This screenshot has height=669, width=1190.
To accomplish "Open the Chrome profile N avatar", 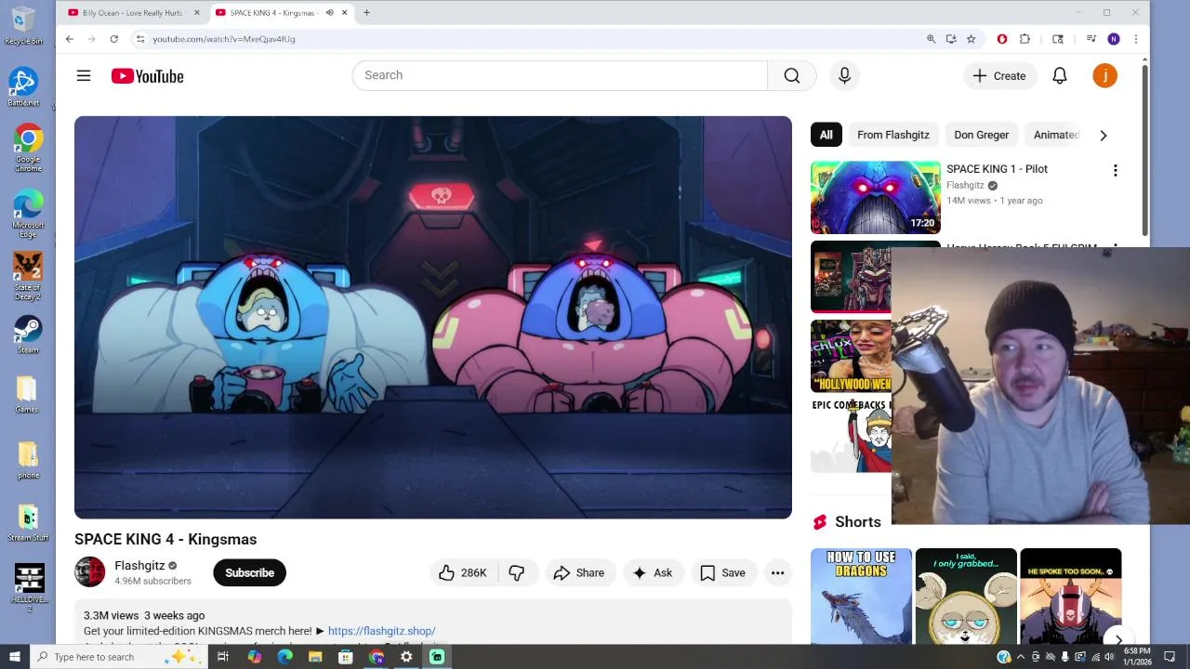I will coord(1114,39).
